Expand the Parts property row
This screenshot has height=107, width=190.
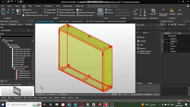point(167,49)
